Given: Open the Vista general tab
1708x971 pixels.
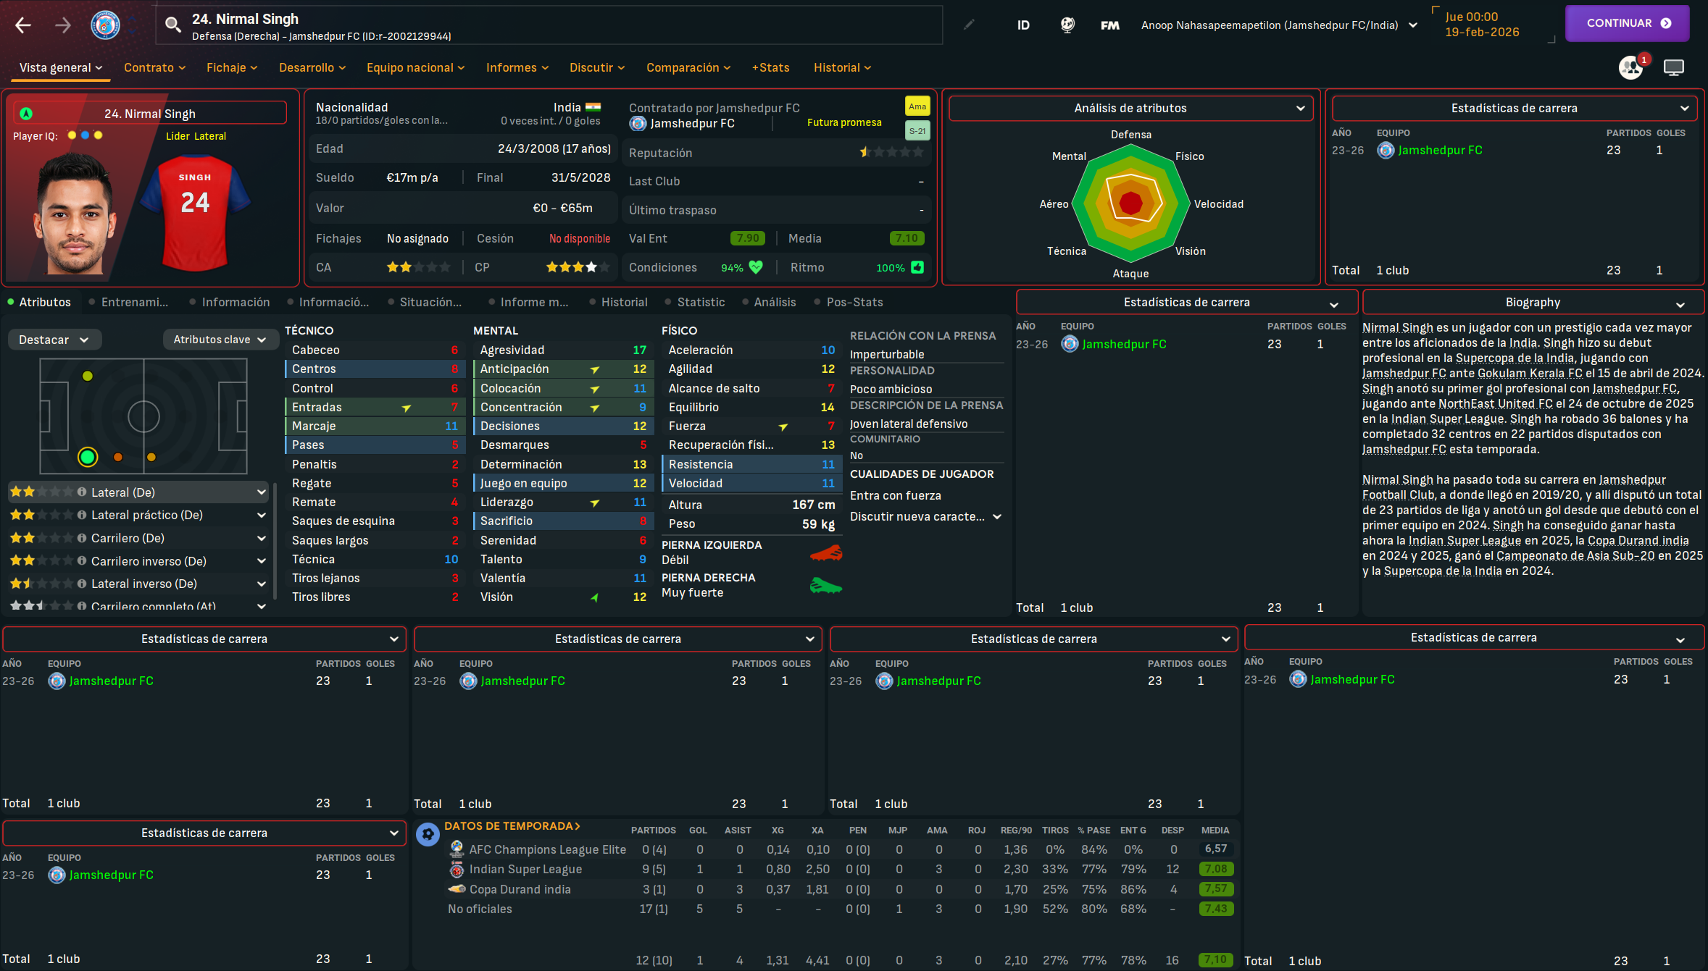Looking at the screenshot, I should click(60, 67).
